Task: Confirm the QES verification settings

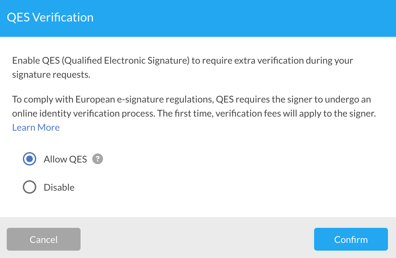Action: [351, 239]
